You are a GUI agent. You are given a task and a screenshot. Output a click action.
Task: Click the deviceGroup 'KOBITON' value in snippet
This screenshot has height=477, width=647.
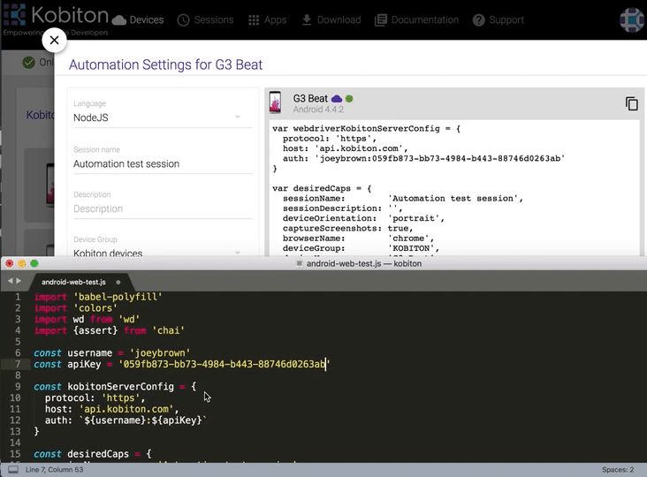(411, 248)
